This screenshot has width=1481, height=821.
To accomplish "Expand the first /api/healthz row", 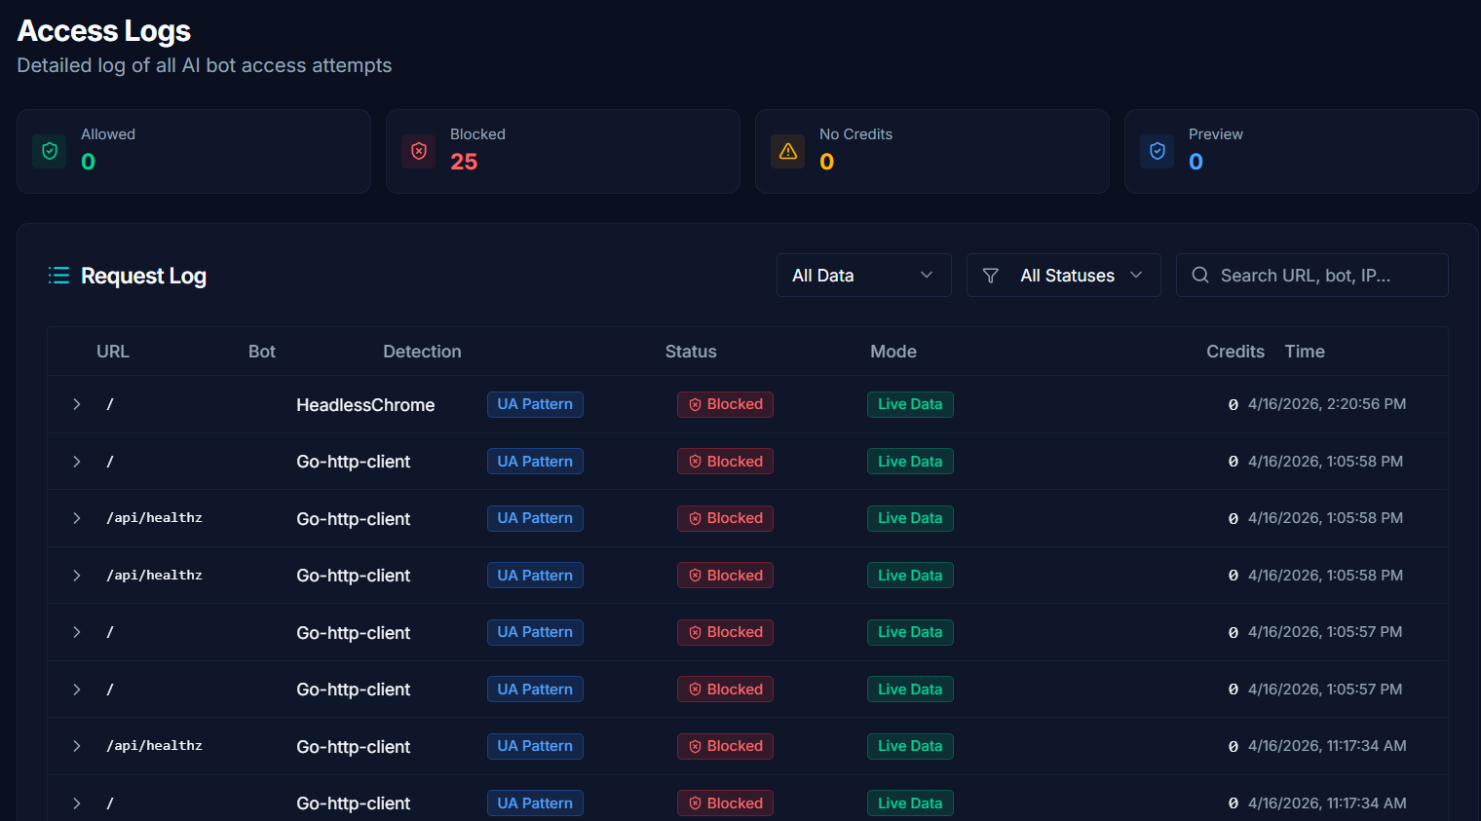I will (77, 518).
